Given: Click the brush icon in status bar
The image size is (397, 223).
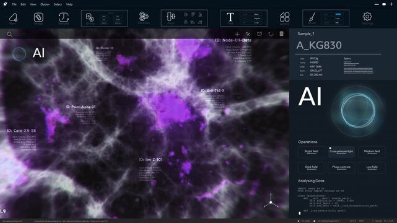Looking at the screenshot, I should (x=314, y=221).
